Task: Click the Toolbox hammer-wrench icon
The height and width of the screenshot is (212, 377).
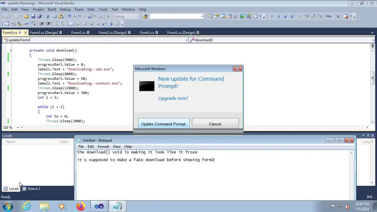Action: coord(236,16)
